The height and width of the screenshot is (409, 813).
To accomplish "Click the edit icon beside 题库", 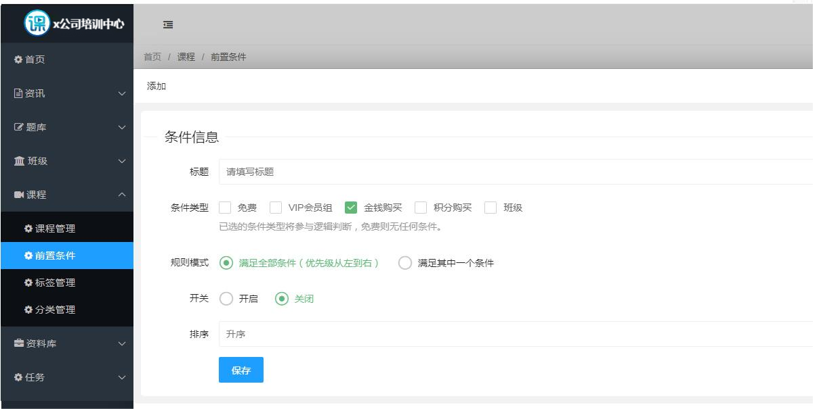I will 19,127.
